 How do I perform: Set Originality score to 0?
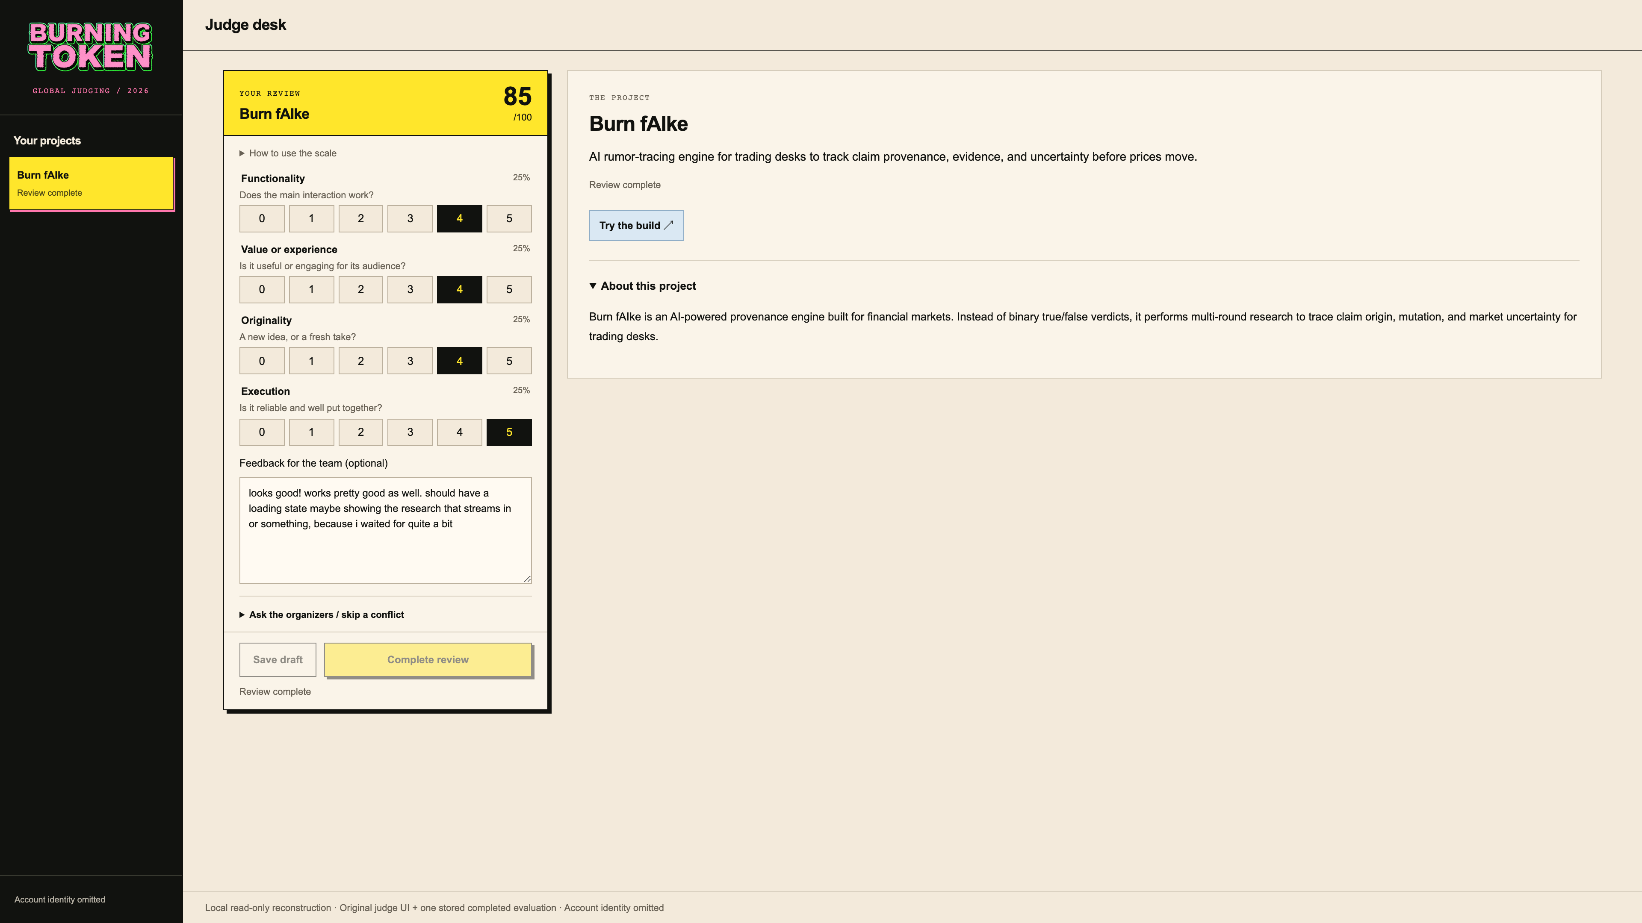[x=262, y=361]
